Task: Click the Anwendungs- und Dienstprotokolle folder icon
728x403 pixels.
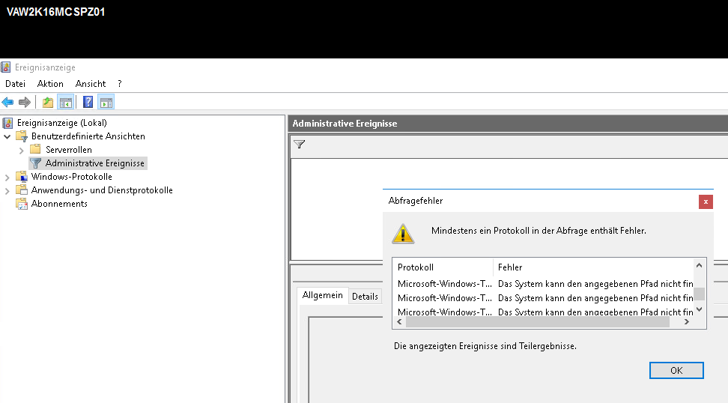Action: 22,190
